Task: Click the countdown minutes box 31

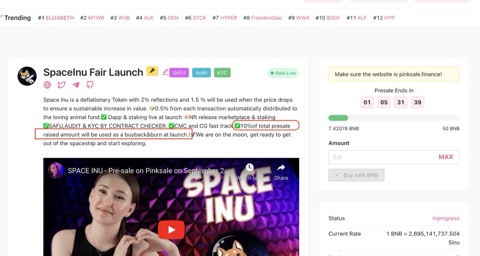Action: (x=401, y=102)
